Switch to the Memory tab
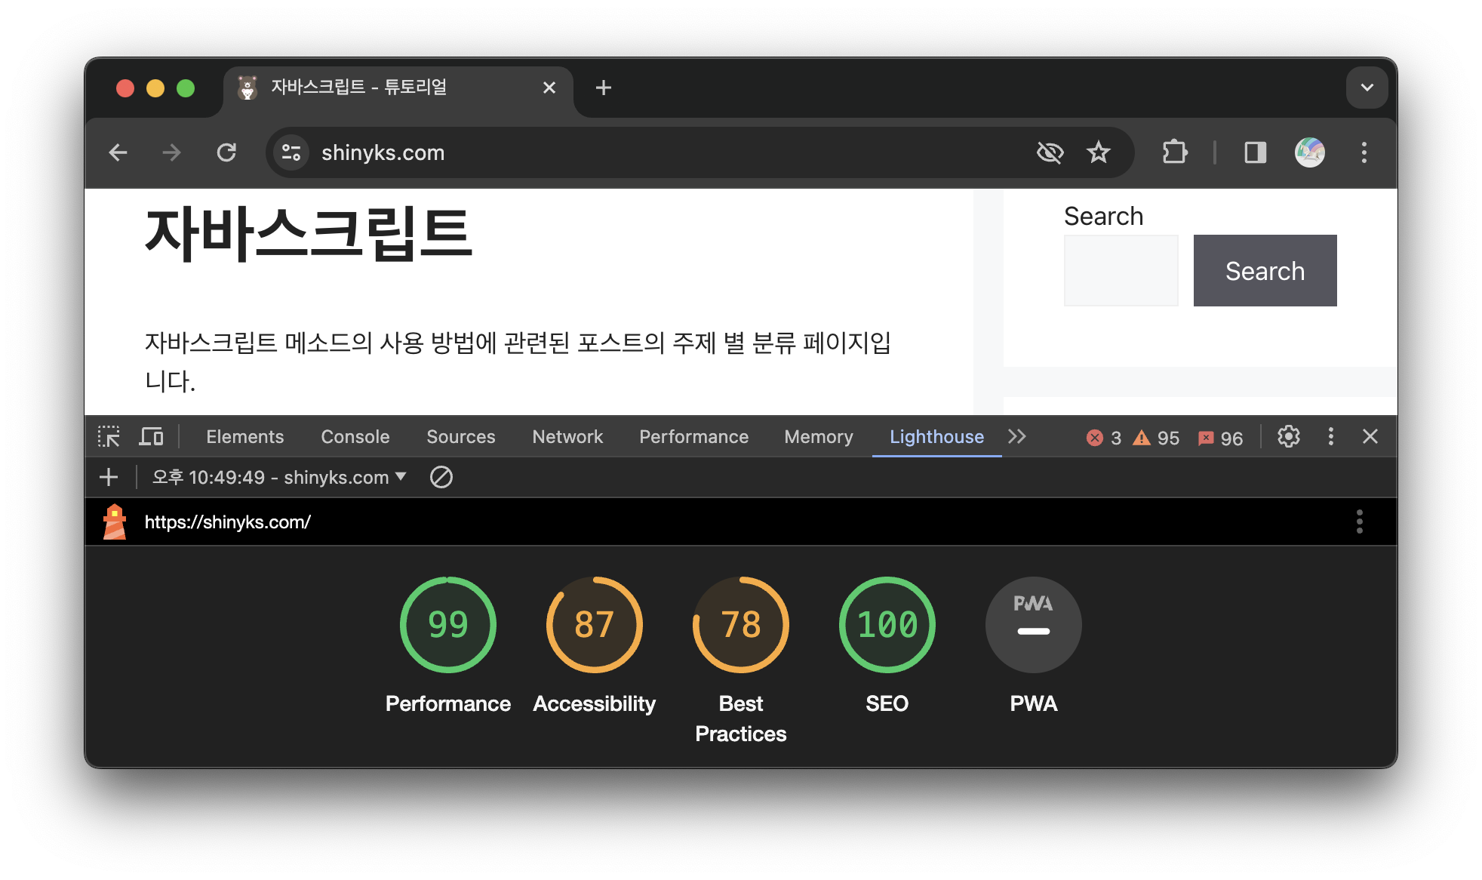This screenshot has height=880, width=1482. 819,437
